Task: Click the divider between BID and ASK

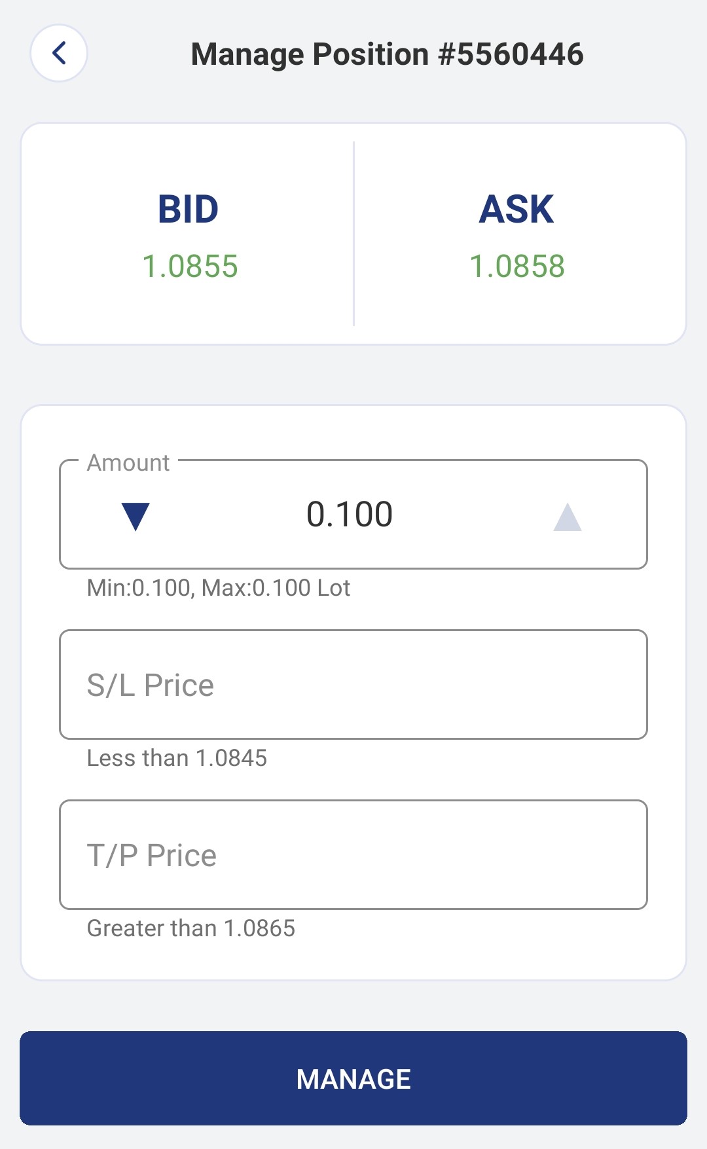Action: point(353,234)
